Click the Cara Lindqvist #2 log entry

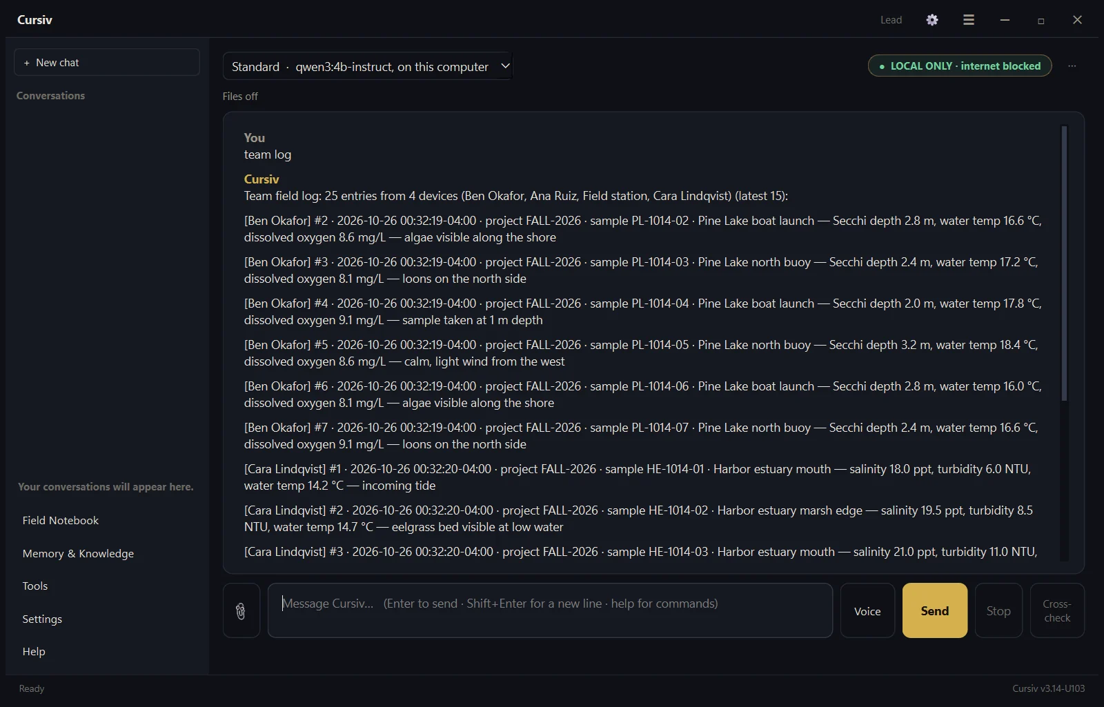[x=638, y=519]
